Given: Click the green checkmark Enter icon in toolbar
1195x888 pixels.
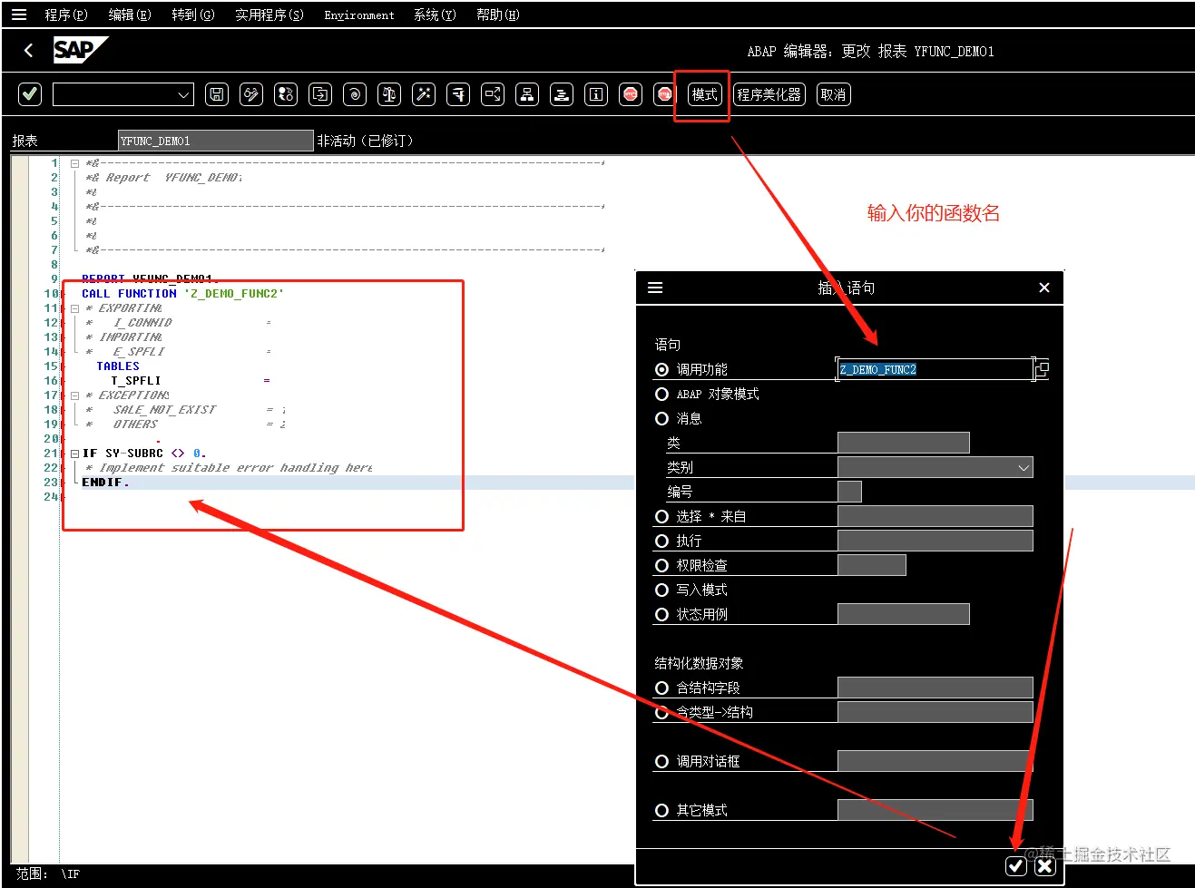Looking at the screenshot, I should point(30,94).
